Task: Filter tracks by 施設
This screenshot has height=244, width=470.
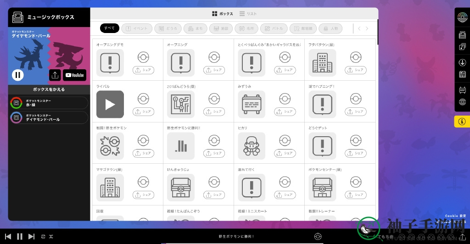Action: pyautogui.click(x=221, y=28)
